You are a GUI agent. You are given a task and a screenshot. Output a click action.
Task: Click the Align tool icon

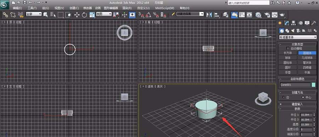(217, 15)
